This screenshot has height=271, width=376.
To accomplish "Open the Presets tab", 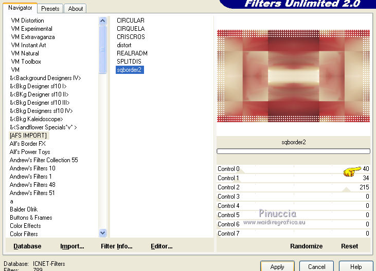I will pyautogui.click(x=50, y=9).
